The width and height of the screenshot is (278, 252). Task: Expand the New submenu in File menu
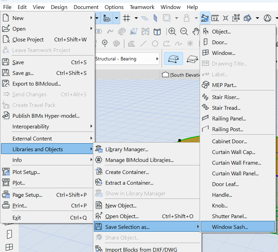(48, 18)
